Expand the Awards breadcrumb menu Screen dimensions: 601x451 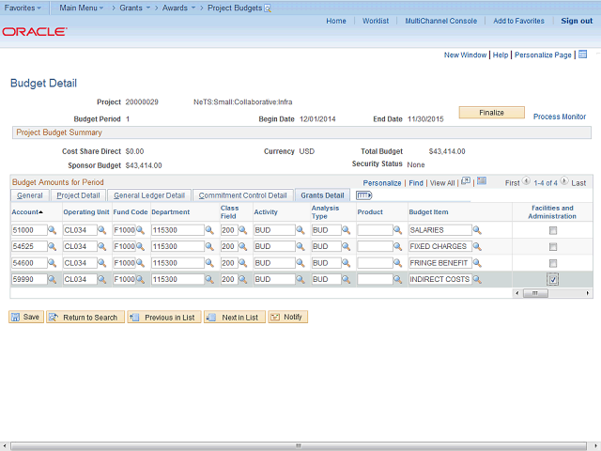click(x=177, y=8)
